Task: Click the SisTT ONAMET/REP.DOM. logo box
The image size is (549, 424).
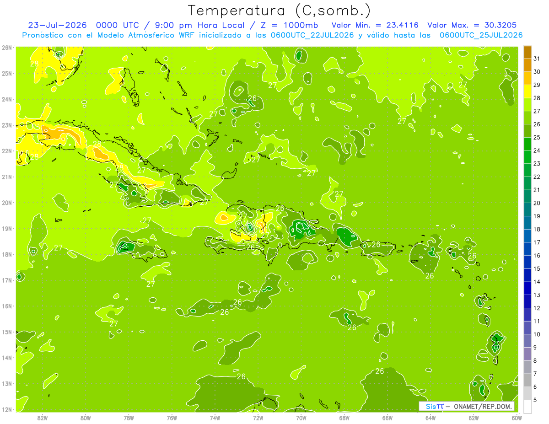Action: click(x=466, y=406)
